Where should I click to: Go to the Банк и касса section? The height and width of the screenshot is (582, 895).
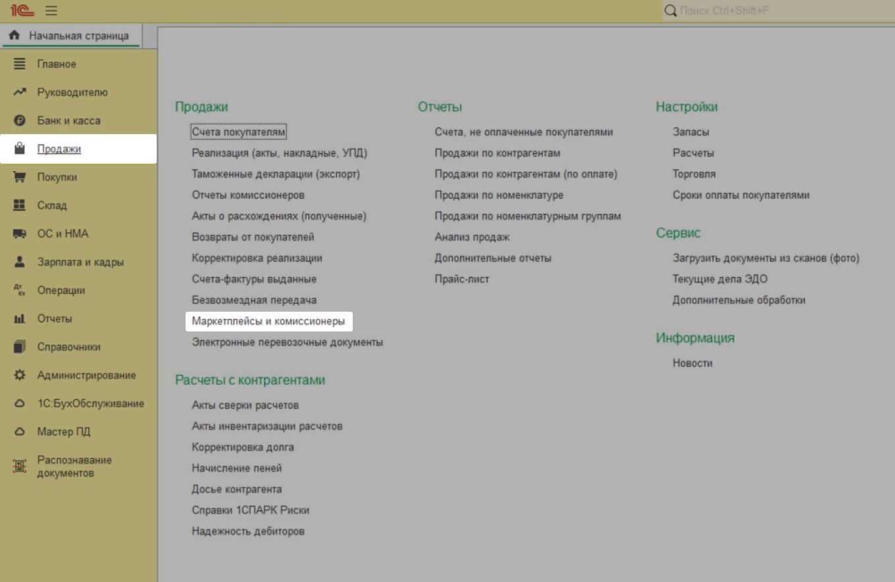[x=69, y=120]
